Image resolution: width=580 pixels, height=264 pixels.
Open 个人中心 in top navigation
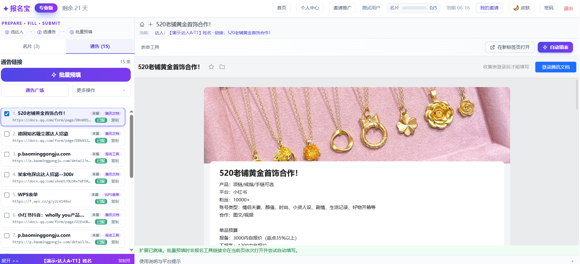[x=310, y=8]
